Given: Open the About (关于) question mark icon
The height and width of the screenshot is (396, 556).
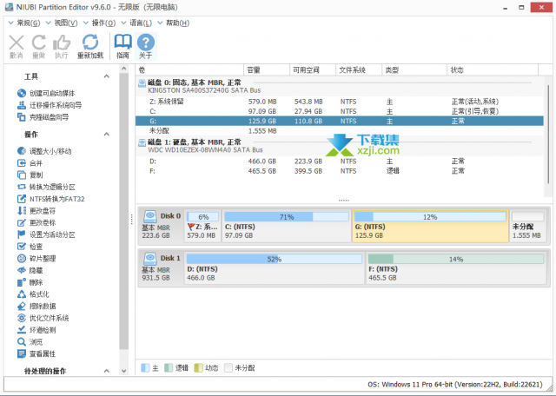Looking at the screenshot, I should click(x=146, y=46).
